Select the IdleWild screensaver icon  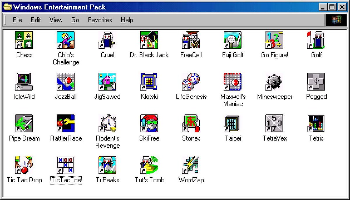(x=24, y=82)
